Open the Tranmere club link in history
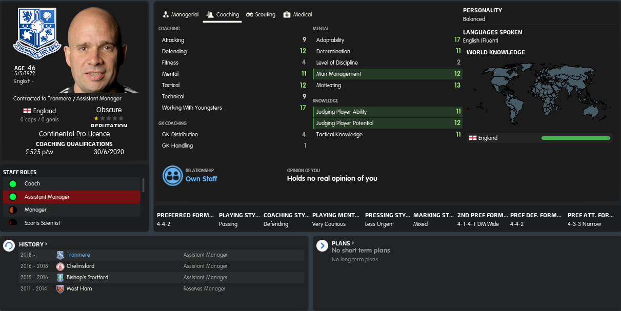 pos(78,255)
